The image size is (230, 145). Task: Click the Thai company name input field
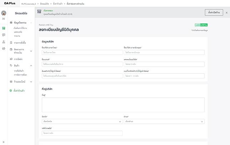coord(82,52)
